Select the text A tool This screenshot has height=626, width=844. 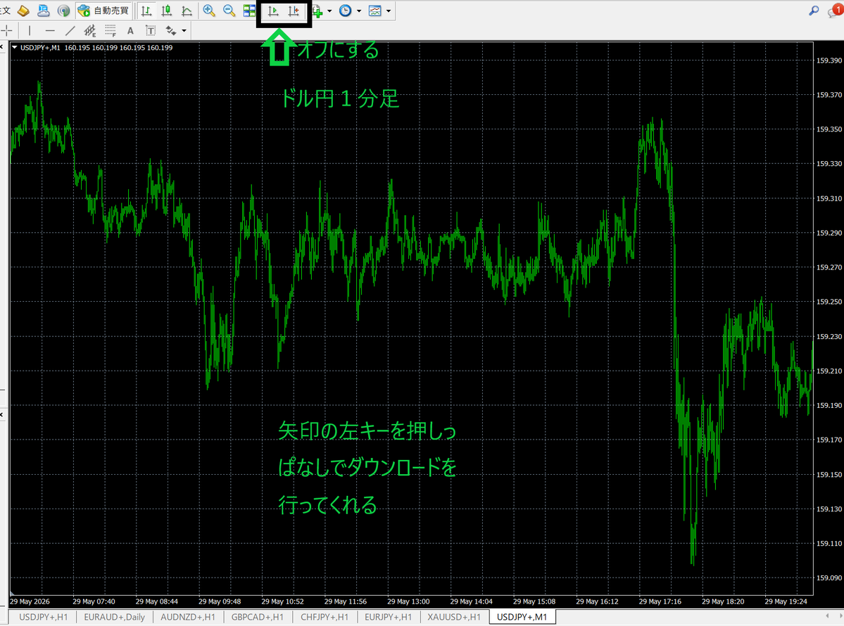tap(130, 31)
